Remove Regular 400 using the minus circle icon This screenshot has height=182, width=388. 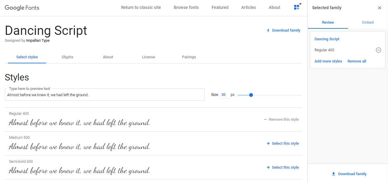(x=379, y=50)
